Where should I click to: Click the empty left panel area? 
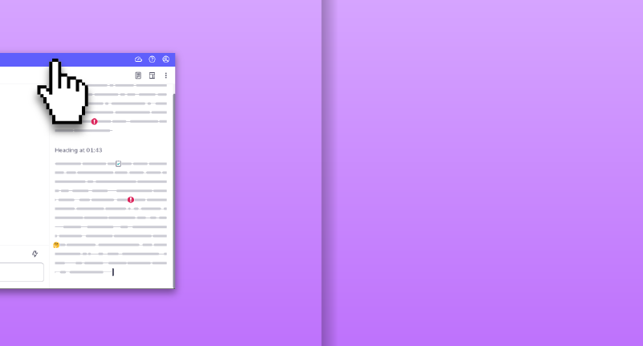(22, 161)
